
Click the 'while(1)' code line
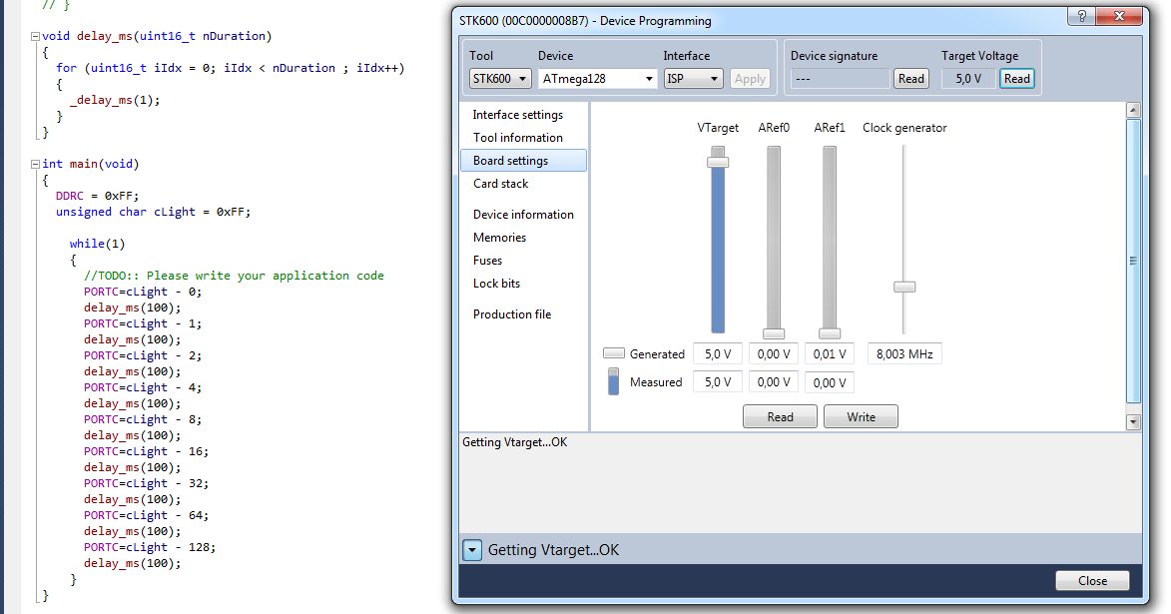(97, 244)
